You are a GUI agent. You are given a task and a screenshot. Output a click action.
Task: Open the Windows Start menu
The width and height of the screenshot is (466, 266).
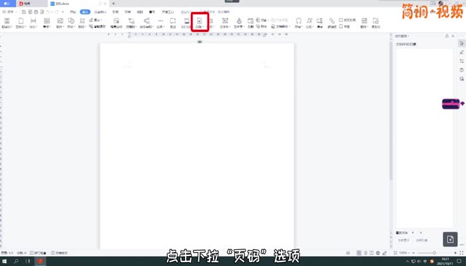point(5,261)
